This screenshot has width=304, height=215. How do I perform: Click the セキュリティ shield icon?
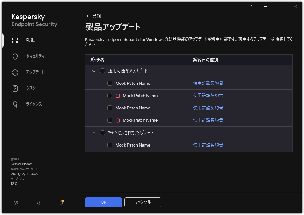(15, 56)
